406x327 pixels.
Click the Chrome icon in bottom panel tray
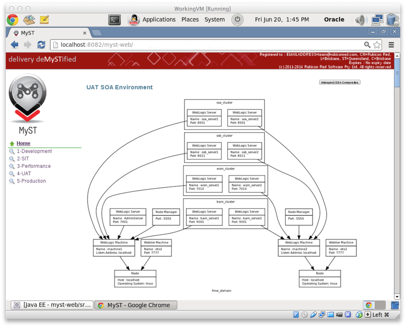click(369, 305)
